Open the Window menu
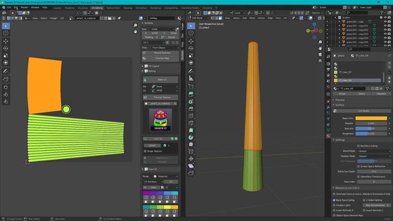This screenshot has height=221, width=393. tap(35, 7)
